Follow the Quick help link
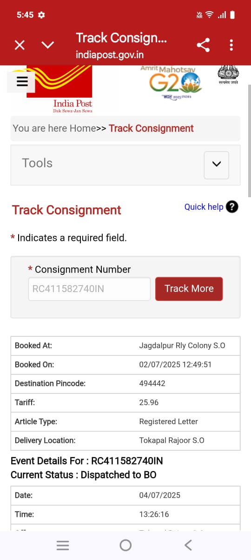The width and height of the screenshot is (251, 560). (x=204, y=207)
